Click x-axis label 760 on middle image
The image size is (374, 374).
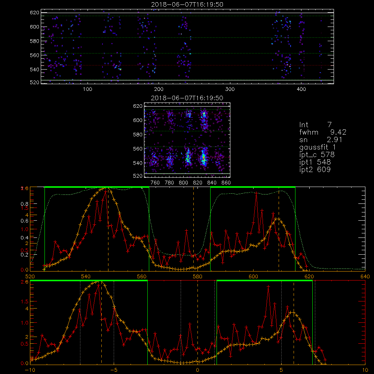(x=155, y=183)
